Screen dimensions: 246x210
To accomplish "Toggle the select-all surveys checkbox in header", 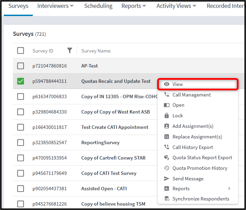I will pos(20,50).
